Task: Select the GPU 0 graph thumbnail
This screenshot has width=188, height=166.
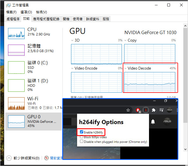Action: [x=16, y=121]
